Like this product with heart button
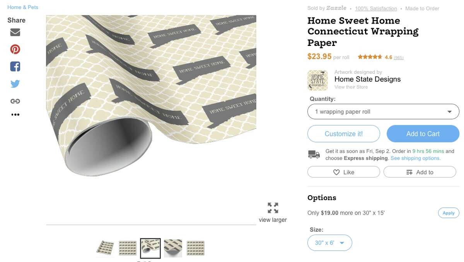This screenshot has height=262, width=464. (x=344, y=172)
